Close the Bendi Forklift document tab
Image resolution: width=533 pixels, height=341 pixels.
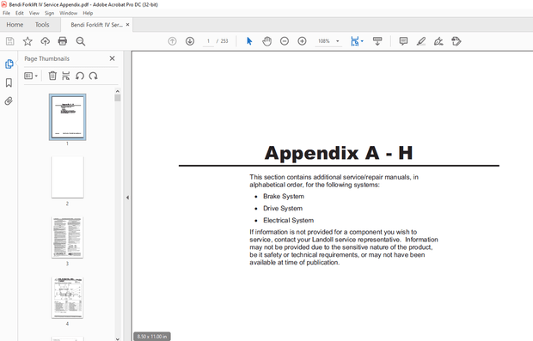pos(128,24)
